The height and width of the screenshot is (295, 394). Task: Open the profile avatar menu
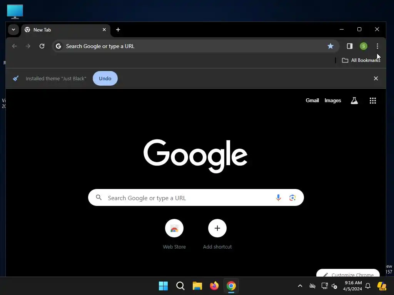click(x=364, y=46)
